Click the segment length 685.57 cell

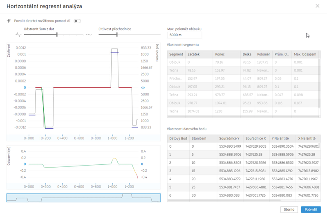tap(248, 95)
